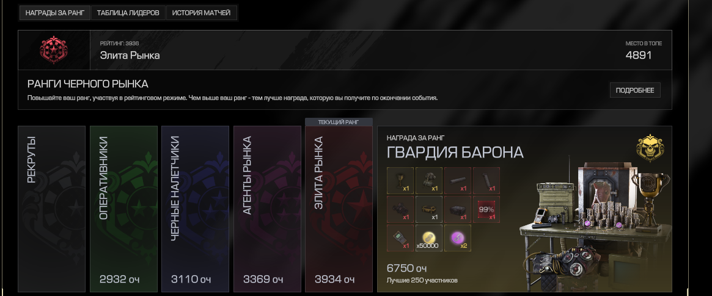Click the black case reward icon
Image resolution: width=712 pixels, height=296 pixels.
coord(457,209)
